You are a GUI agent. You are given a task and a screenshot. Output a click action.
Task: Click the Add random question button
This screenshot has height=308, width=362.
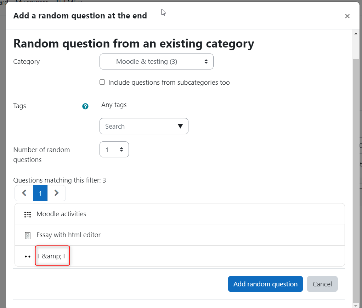(x=265, y=284)
